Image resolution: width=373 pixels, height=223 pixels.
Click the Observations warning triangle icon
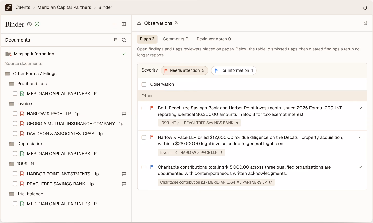(139, 23)
